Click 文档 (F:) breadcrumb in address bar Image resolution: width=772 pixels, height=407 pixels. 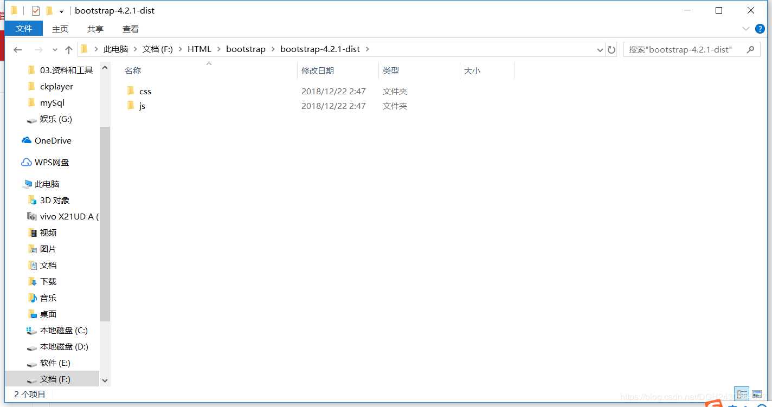[x=158, y=49]
